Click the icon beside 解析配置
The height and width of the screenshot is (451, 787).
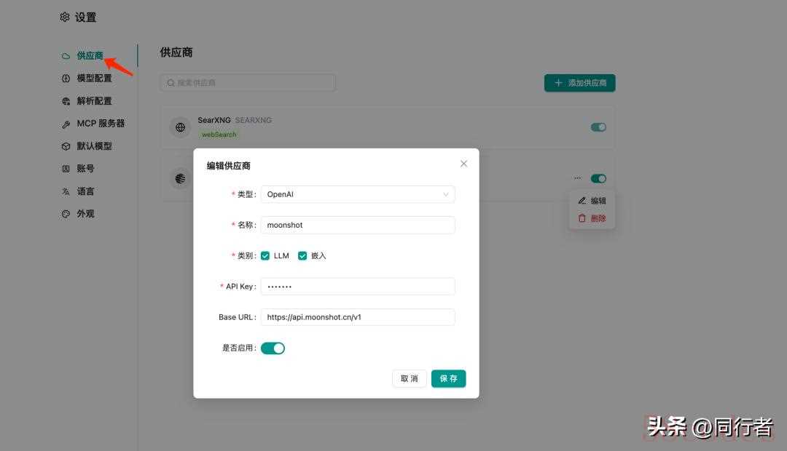coord(66,101)
